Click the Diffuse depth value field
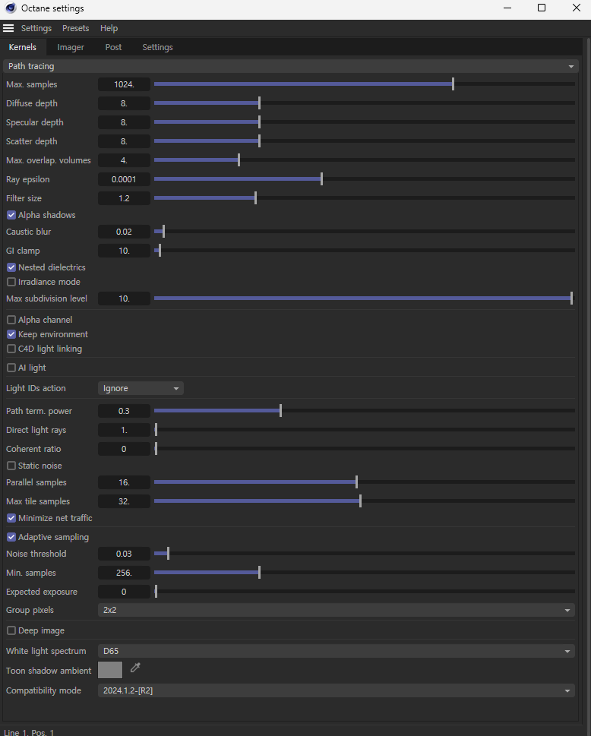591x736 pixels. point(124,103)
